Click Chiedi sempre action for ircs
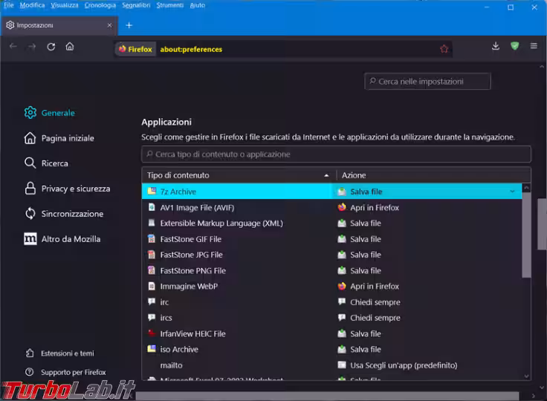 tap(369, 318)
